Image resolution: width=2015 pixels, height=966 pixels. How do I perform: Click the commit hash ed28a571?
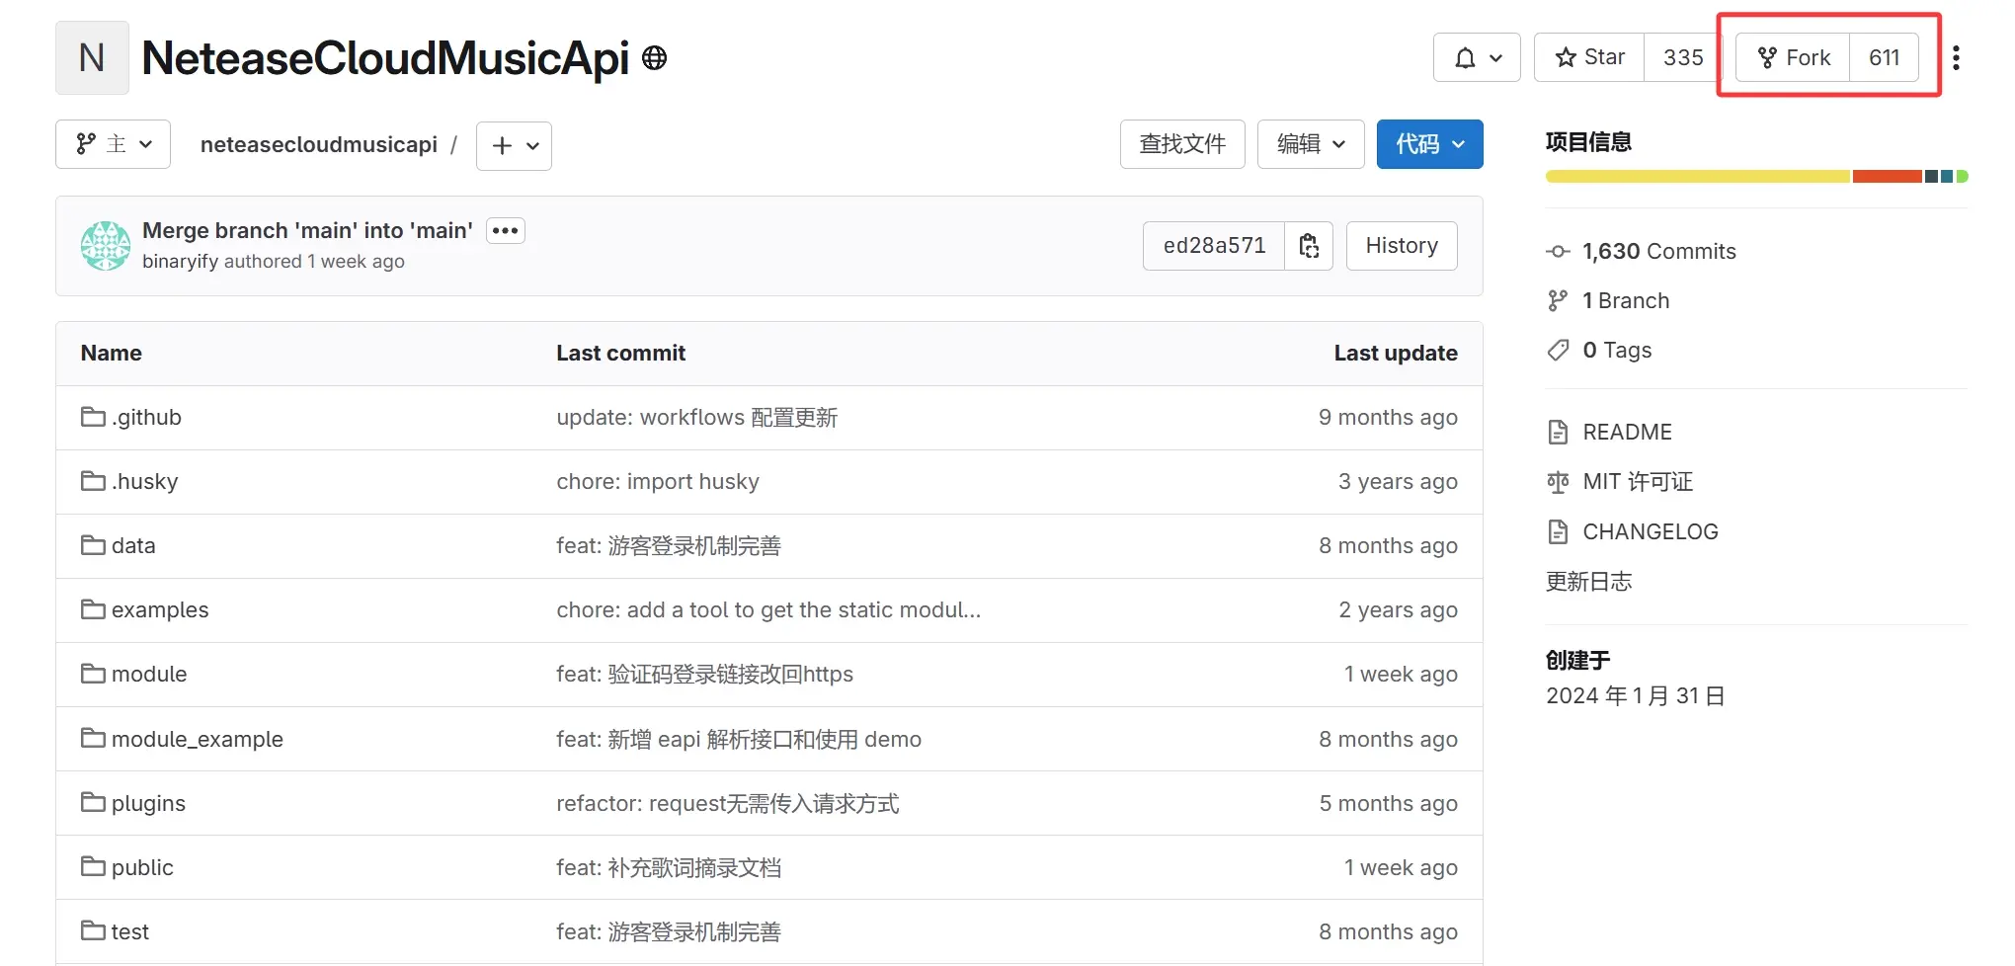[x=1212, y=245]
